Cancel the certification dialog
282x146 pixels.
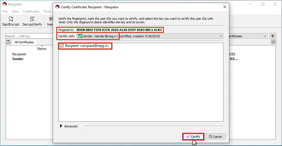(x=215, y=137)
